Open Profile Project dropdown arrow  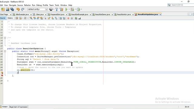click(81, 9)
